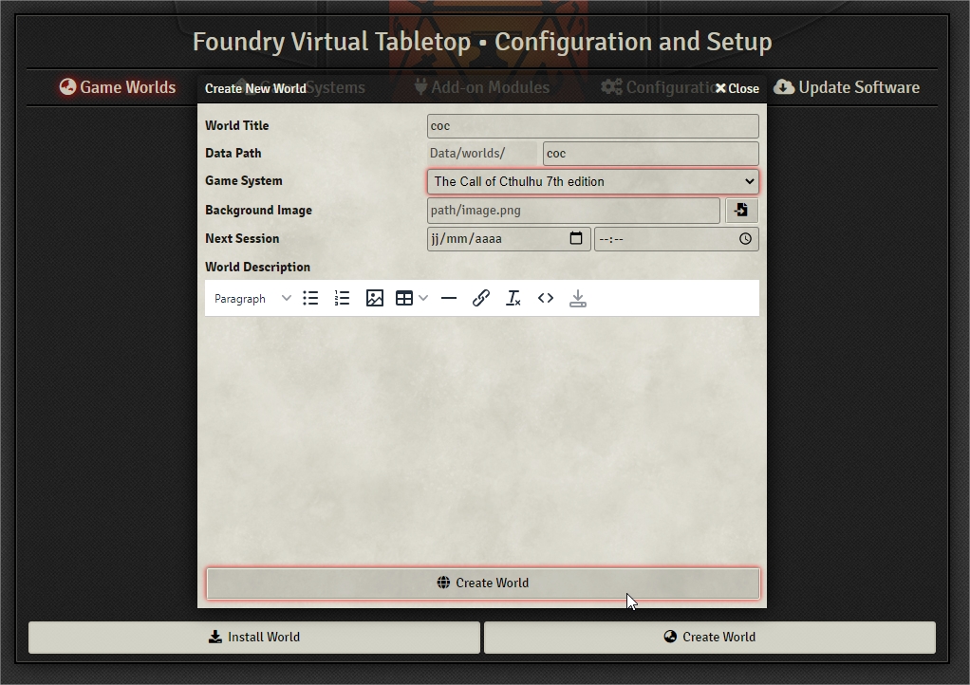Expand the table options chevron
Image resolution: width=970 pixels, height=685 pixels.
coord(423,298)
